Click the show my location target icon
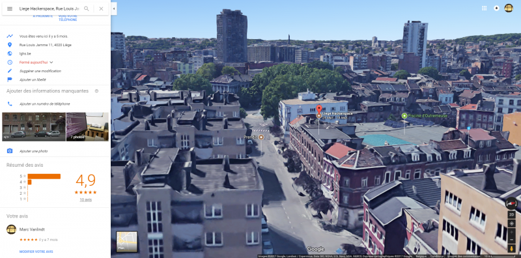521x258 pixels. point(511,223)
